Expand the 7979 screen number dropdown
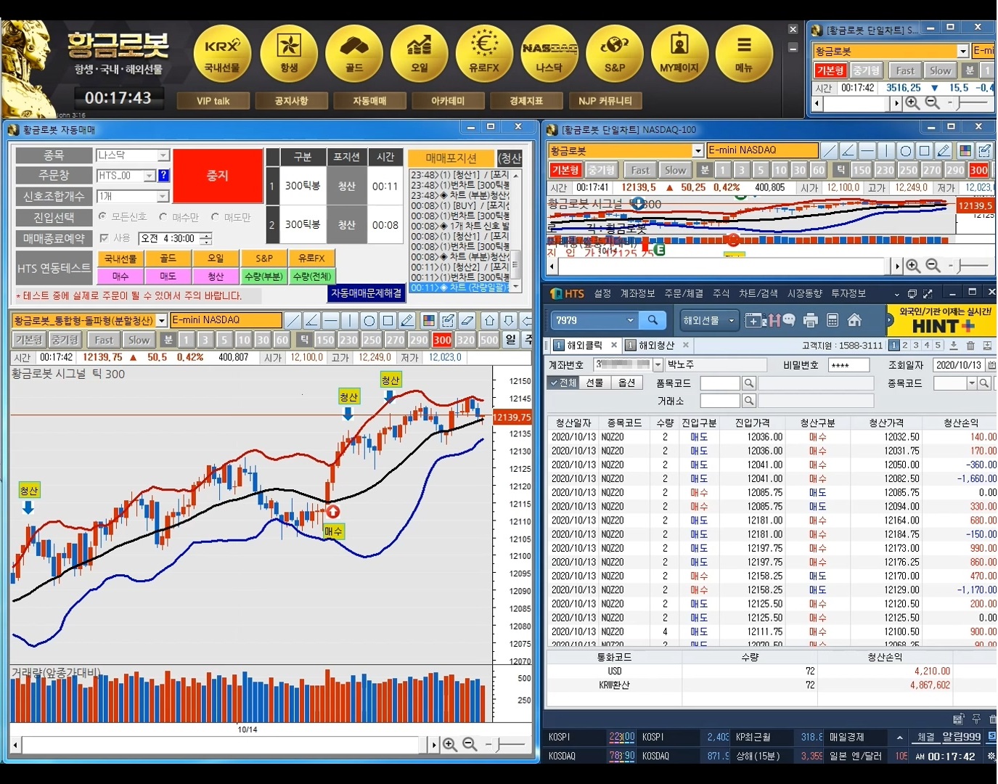Screen dimensions: 998x784 [x=630, y=320]
